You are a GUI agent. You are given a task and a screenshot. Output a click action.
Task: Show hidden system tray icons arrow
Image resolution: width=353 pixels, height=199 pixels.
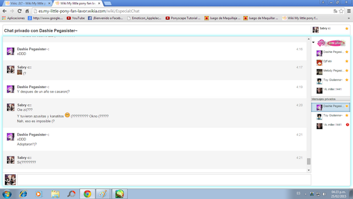point(306,194)
